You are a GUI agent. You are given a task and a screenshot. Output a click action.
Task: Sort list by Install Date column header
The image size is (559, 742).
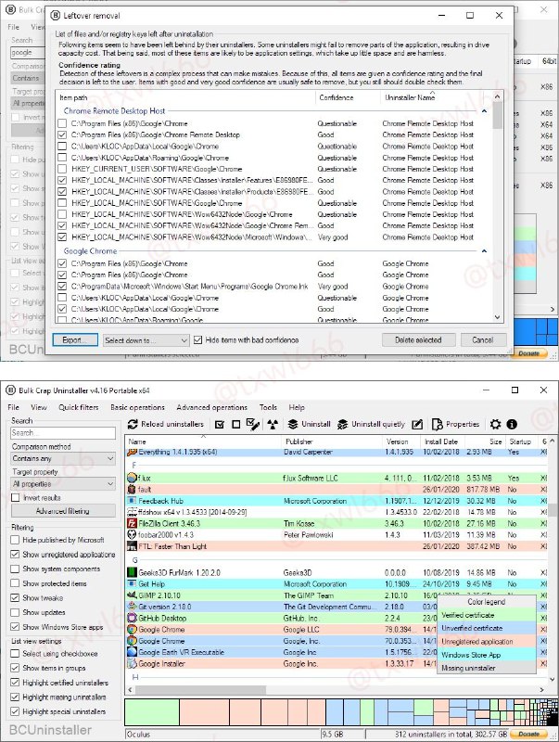coord(443,441)
